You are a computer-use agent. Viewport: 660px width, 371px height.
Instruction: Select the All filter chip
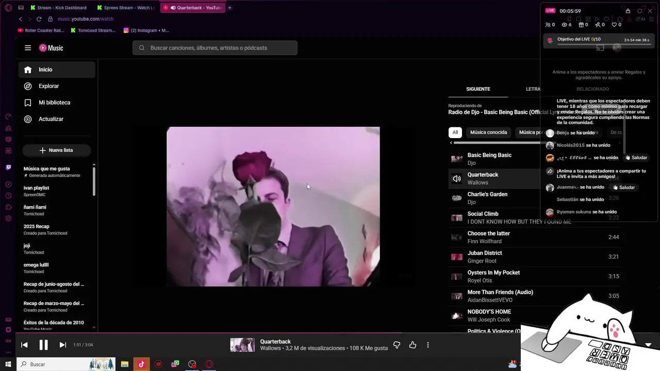[x=455, y=132]
